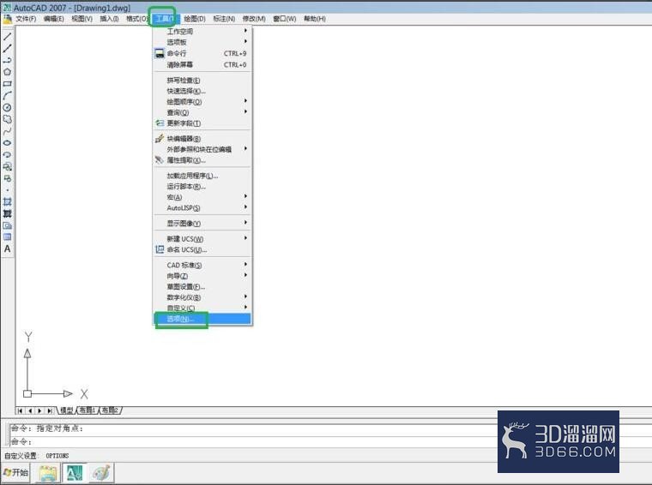652x485 pixels.
Task: Click the 命名 UCS icon
Action: point(160,249)
